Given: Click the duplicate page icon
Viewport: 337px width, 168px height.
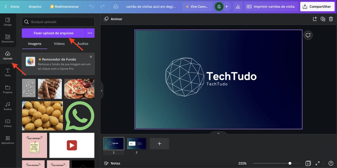Looking at the screenshot, I should [323, 19].
